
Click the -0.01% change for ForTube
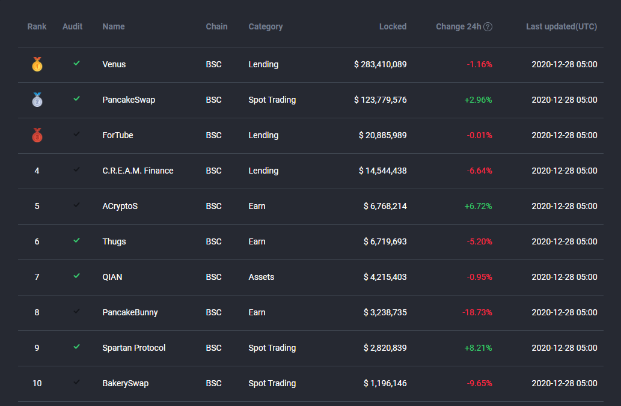pyautogui.click(x=479, y=135)
